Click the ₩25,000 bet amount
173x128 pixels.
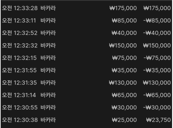coord(124,120)
